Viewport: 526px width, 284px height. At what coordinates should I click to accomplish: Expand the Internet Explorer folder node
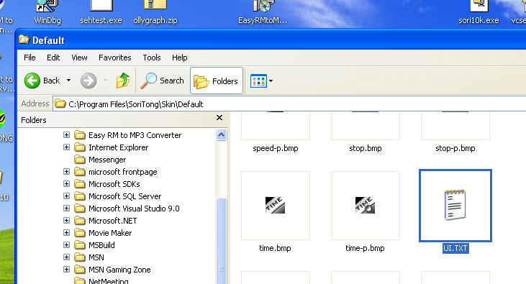66,147
